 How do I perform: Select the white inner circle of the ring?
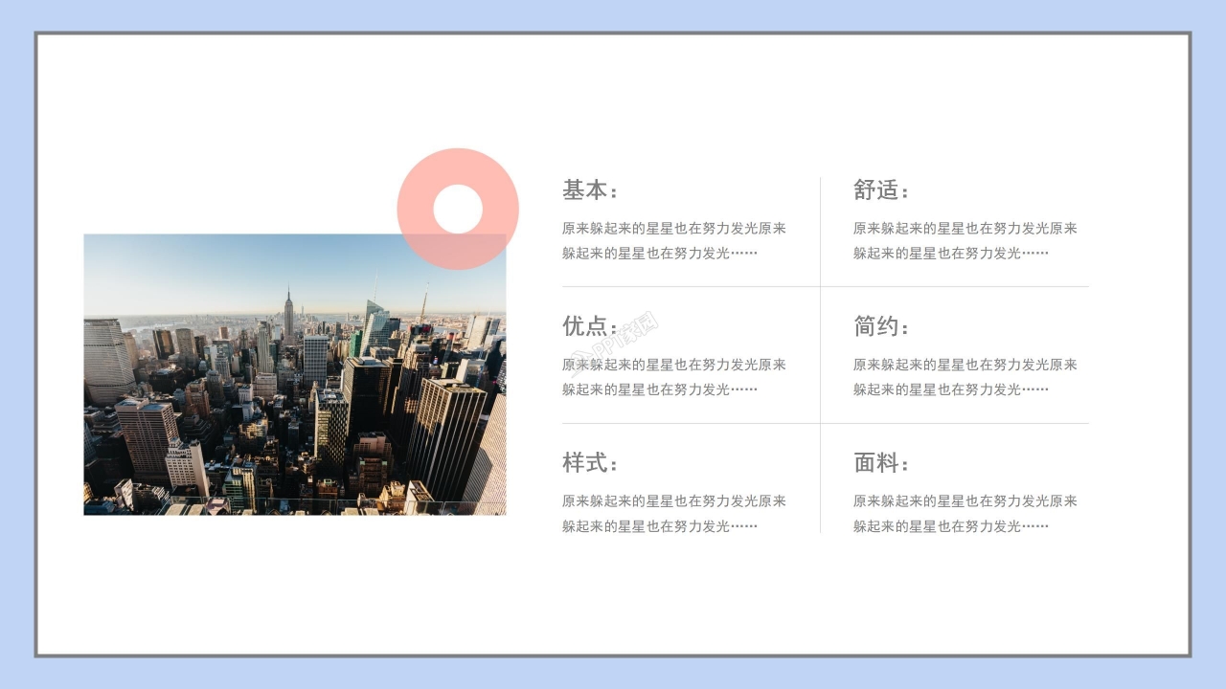(x=459, y=208)
